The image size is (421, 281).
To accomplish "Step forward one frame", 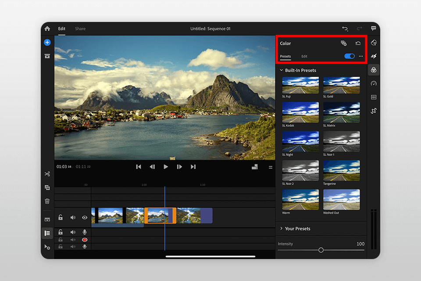I will [x=179, y=167].
